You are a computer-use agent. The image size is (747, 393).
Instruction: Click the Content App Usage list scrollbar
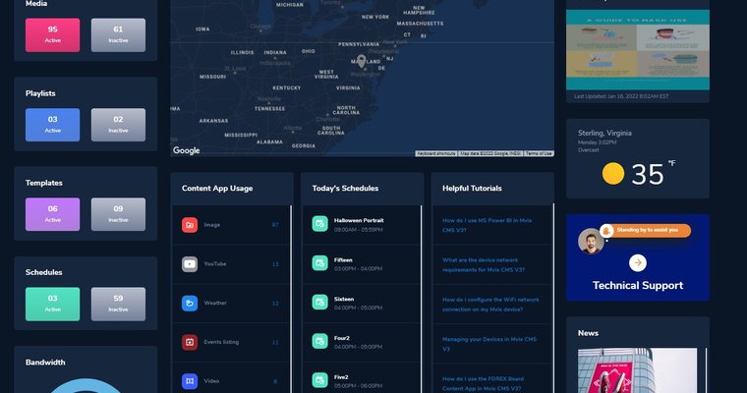pos(291,295)
